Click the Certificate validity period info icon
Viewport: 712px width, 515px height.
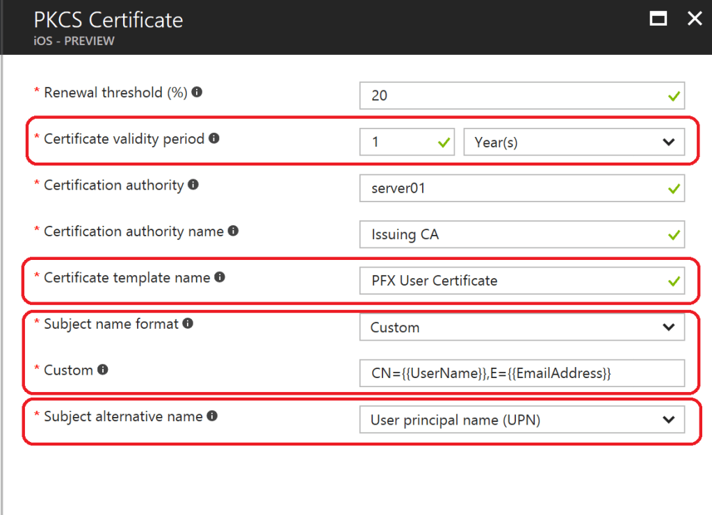[213, 138]
